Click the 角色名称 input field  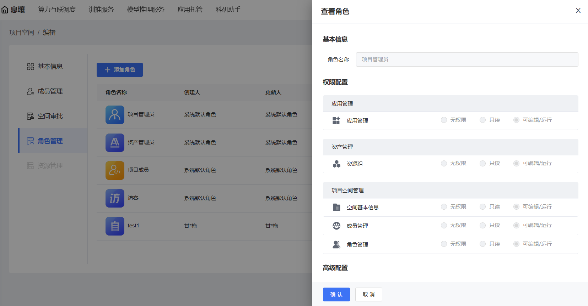[x=467, y=59]
